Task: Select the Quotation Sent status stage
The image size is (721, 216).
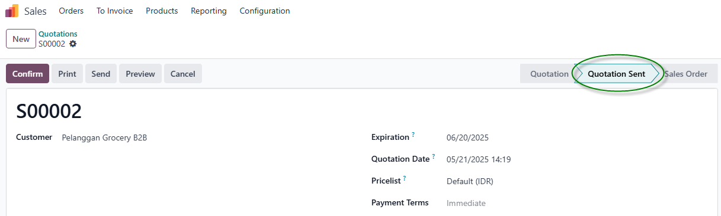Action: pos(617,74)
